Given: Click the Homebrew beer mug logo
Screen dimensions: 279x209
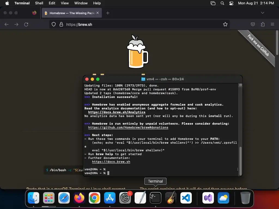Looking at the screenshot, I should pyautogui.click(x=137, y=51).
